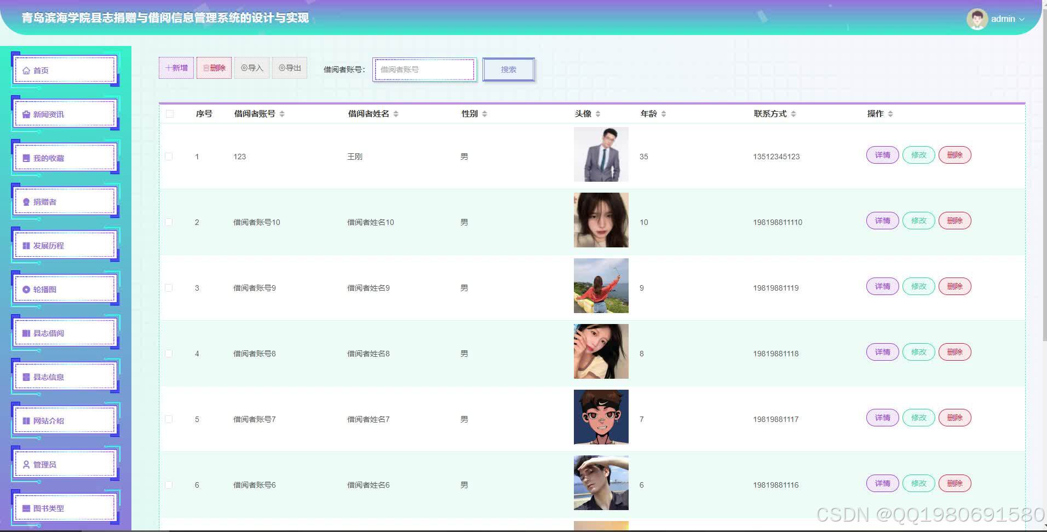Open 详情 for 借阅者姓名10

tap(883, 221)
